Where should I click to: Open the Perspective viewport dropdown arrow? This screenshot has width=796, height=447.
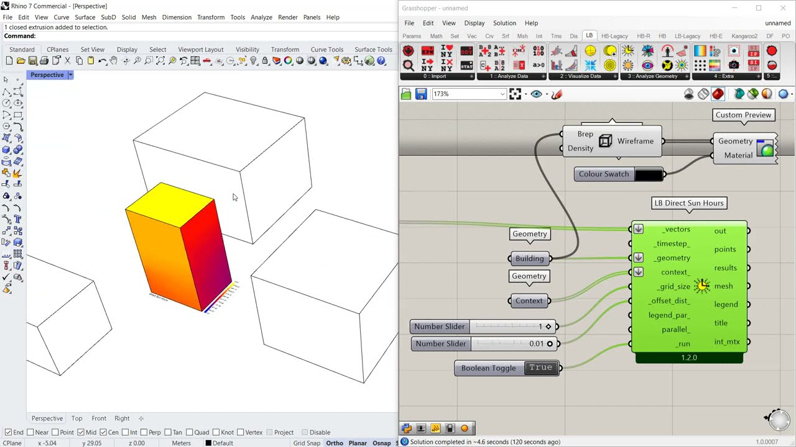tap(70, 74)
